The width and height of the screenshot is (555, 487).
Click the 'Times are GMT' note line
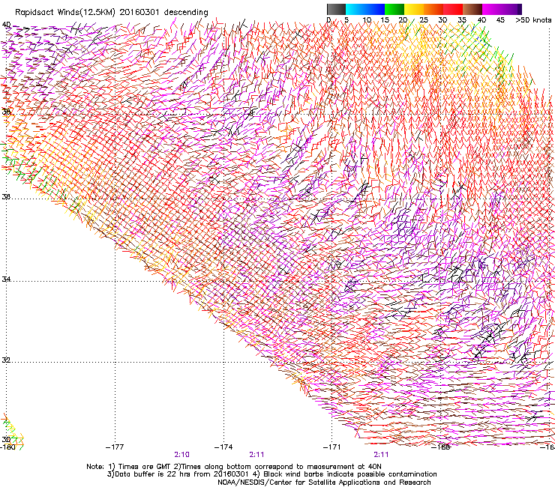click(x=234, y=467)
